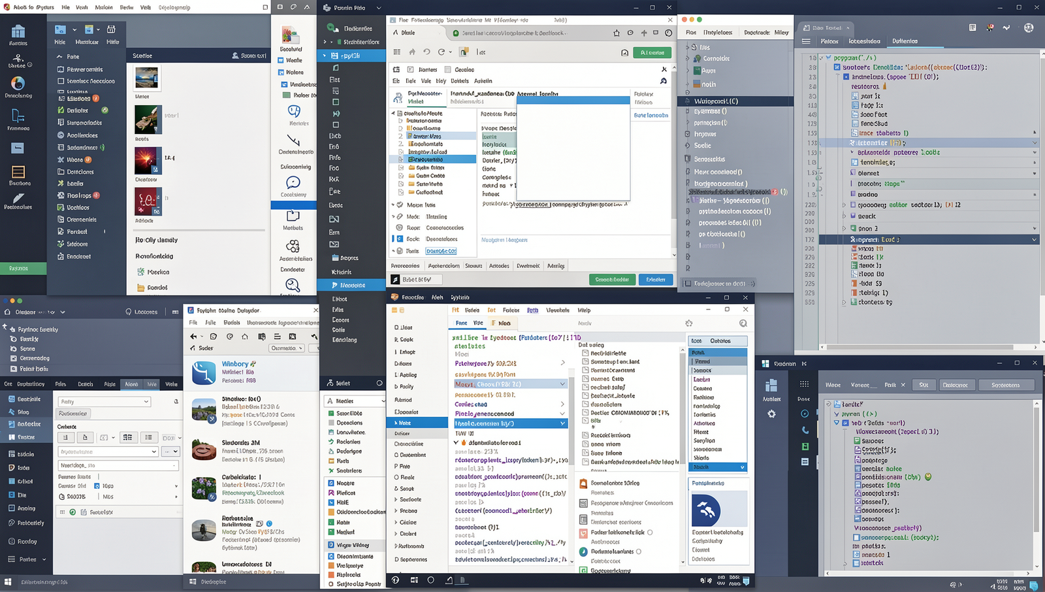
Task: Open the "Fotoor" menu in the bottom center editor
Action: pyautogui.click(x=511, y=310)
